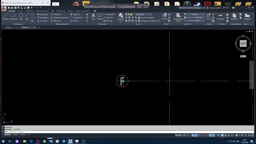Click the vertical navigation bar slider
Image resolution: width=256 pixels, height=144 pixels.
tap(252, 75)
